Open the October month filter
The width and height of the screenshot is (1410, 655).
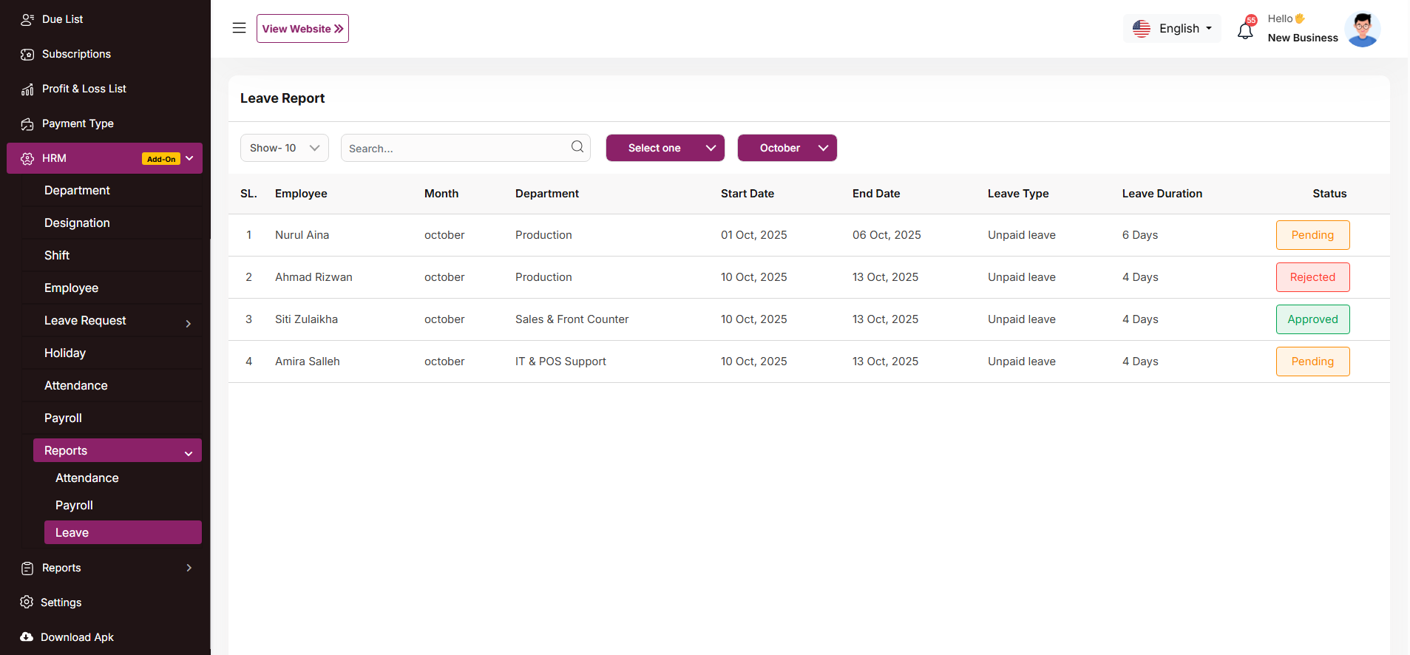[x=787, y=148]
